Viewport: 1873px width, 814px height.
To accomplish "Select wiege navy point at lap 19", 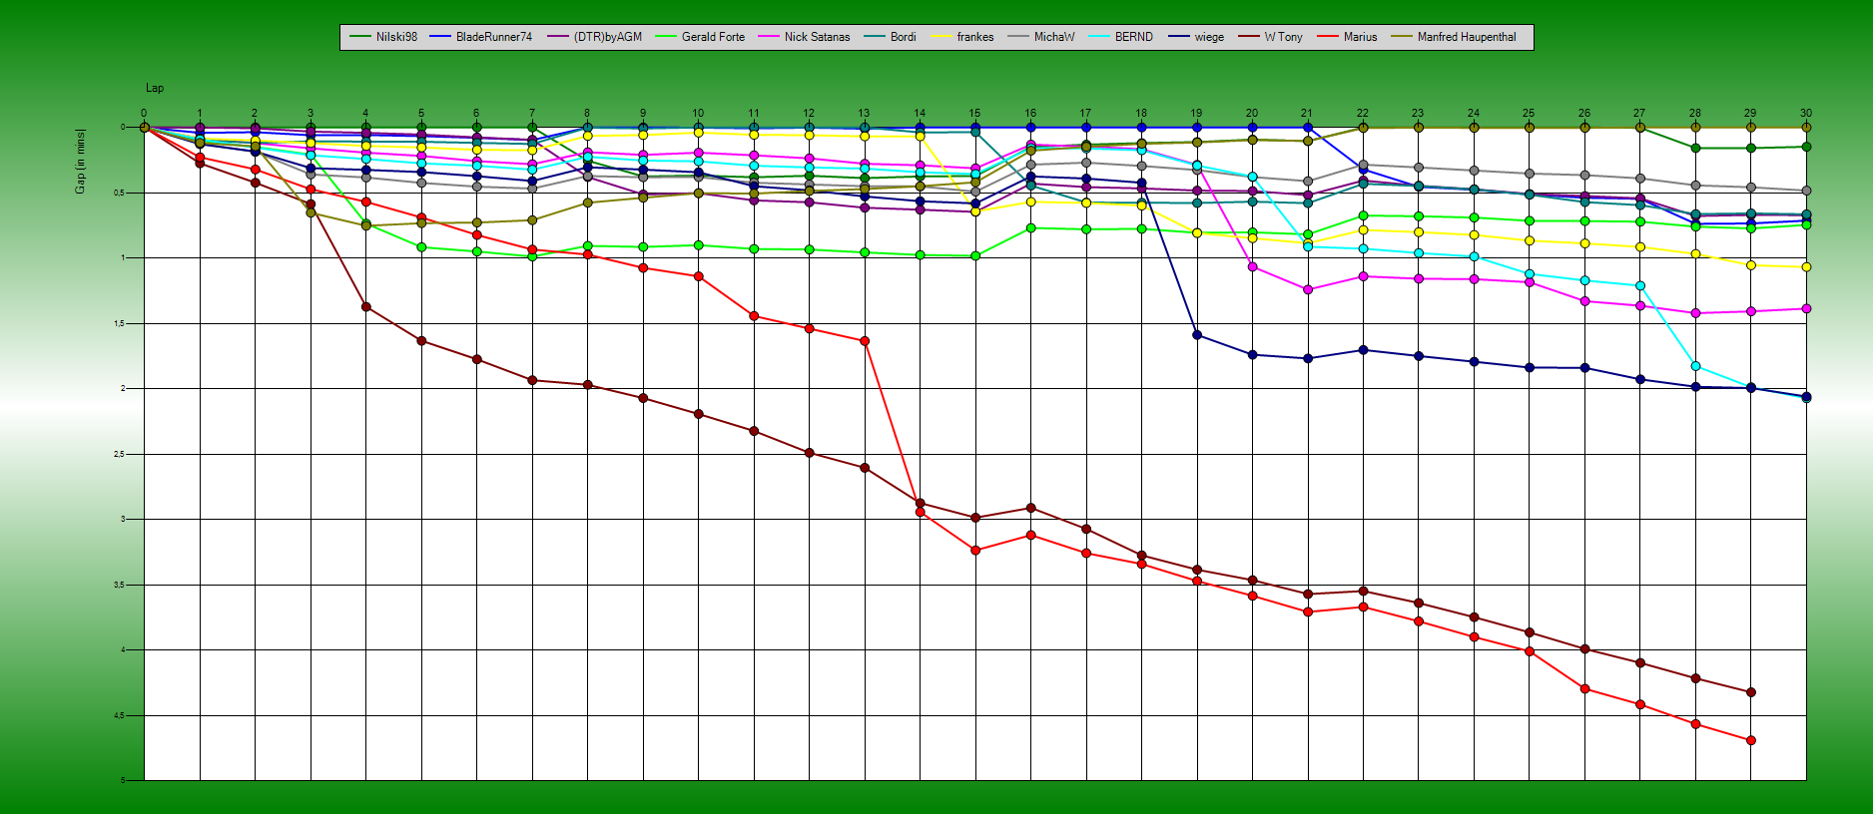I will click(1197, 335).
